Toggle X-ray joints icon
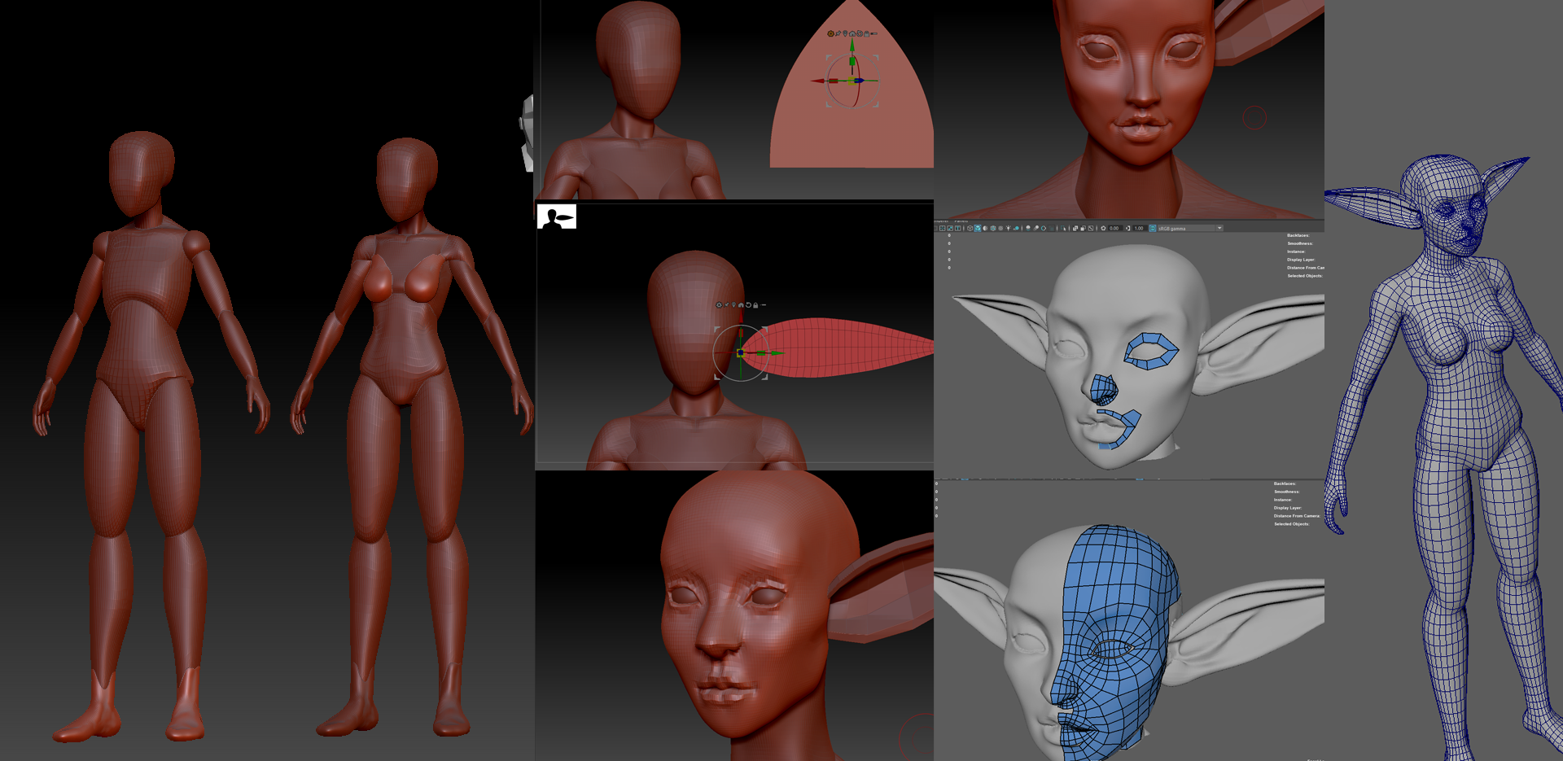The width and height of the screenshot is (1563, 761). 1091,228
